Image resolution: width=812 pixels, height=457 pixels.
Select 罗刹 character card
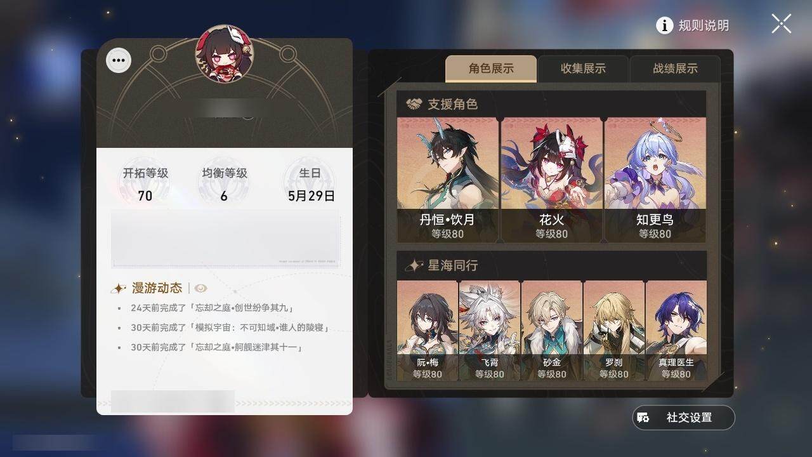coord(614,331)
